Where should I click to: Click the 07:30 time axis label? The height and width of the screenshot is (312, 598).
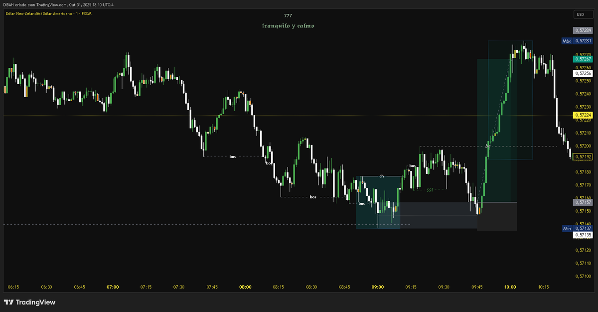(x=179, y=287)
